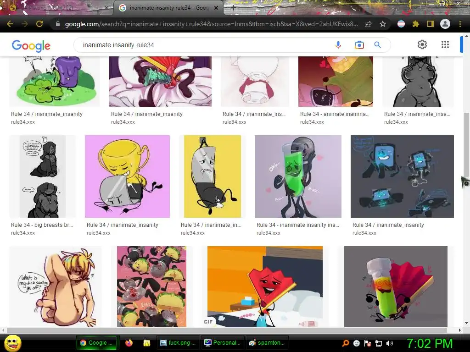Open the volume speaker tray icon
This screenshot has height=352, width=470.
tap(390, 343)
